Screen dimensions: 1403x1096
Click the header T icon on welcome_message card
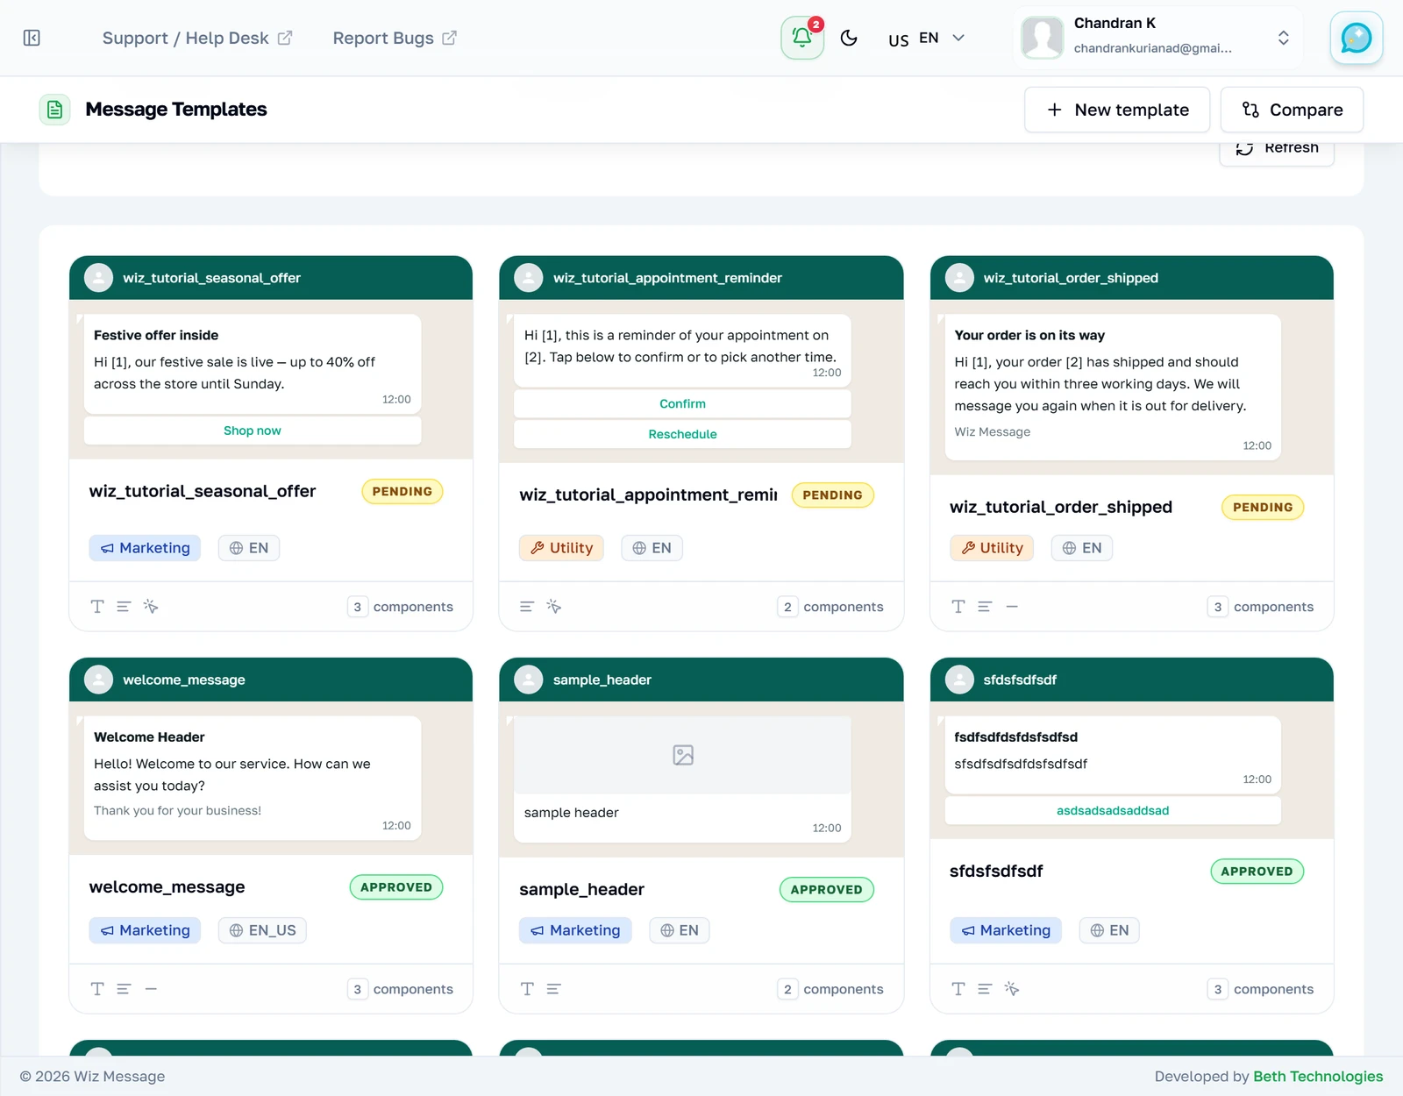click(x=97, y=989)
